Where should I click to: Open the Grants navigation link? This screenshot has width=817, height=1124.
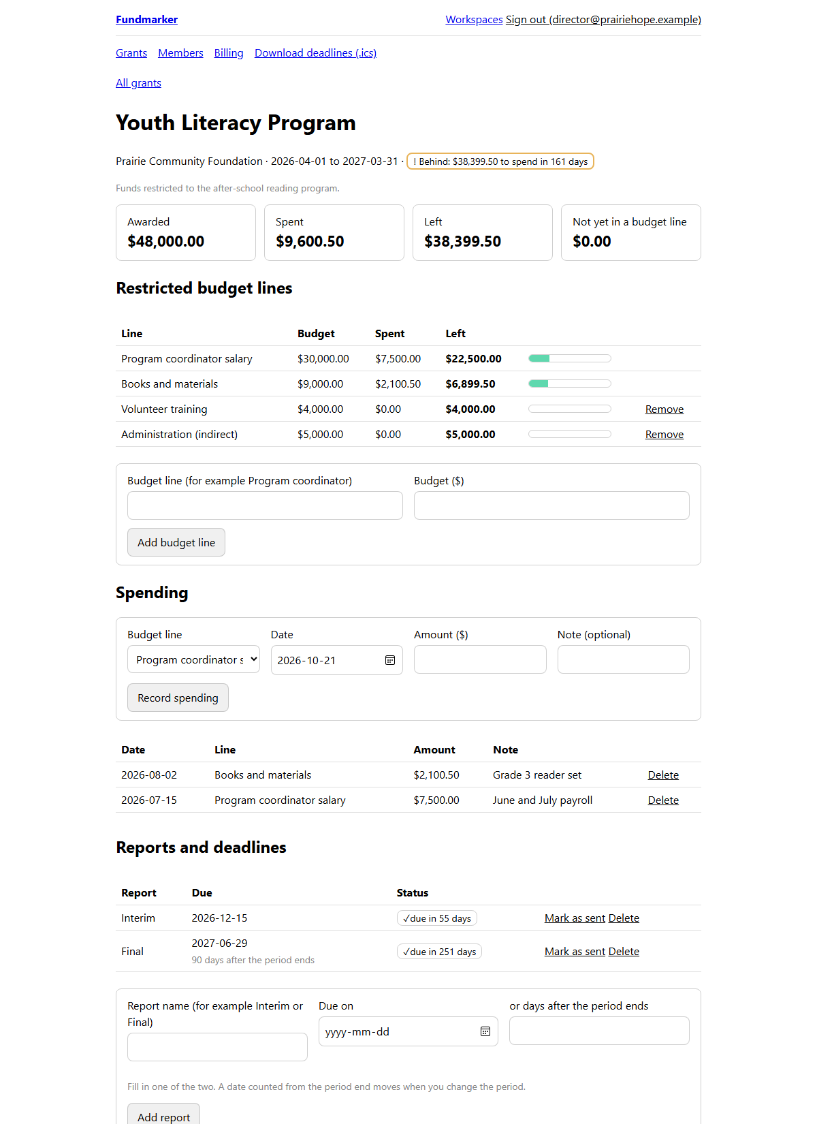coord(131,53)
